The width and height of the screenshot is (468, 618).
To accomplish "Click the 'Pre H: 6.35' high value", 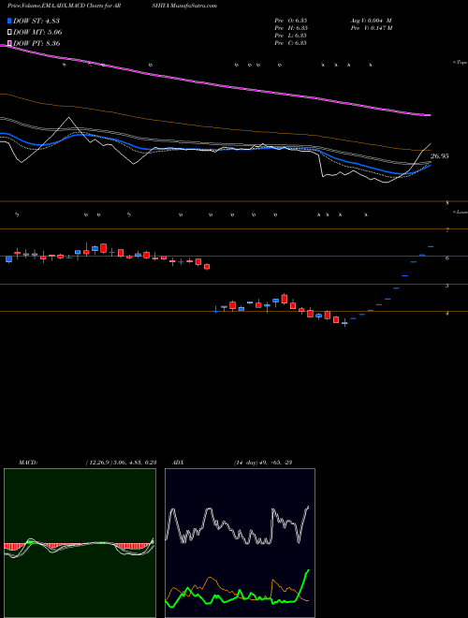I will click(291, 28).
